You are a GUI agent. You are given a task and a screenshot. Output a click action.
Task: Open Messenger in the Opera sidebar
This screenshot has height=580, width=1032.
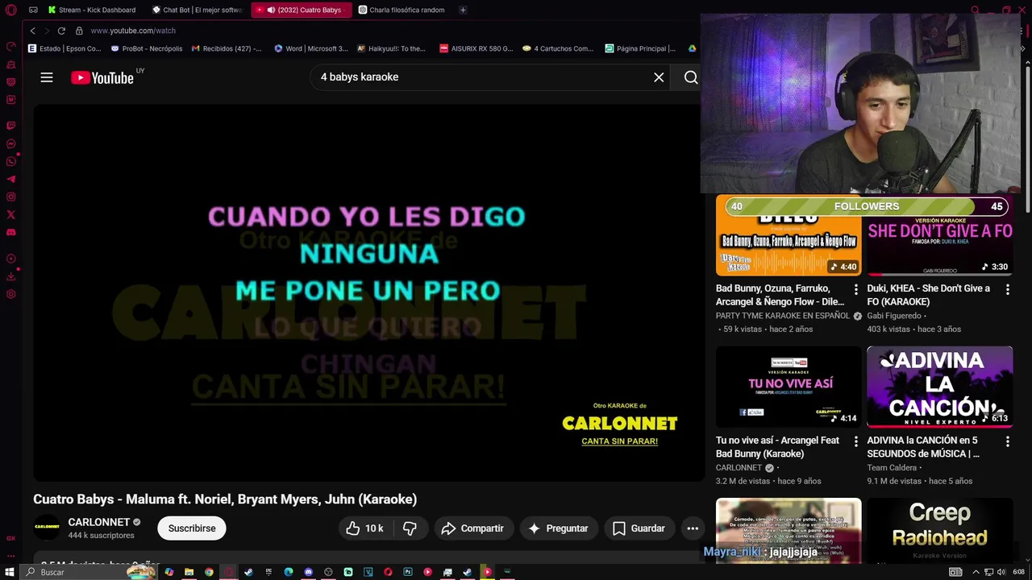tap(10, 144)
